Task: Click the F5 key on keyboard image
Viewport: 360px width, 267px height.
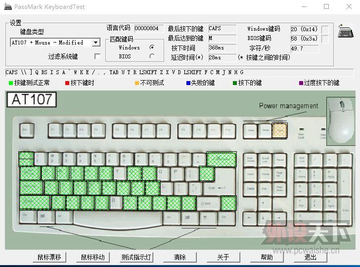Action: (x=120, y=131)
